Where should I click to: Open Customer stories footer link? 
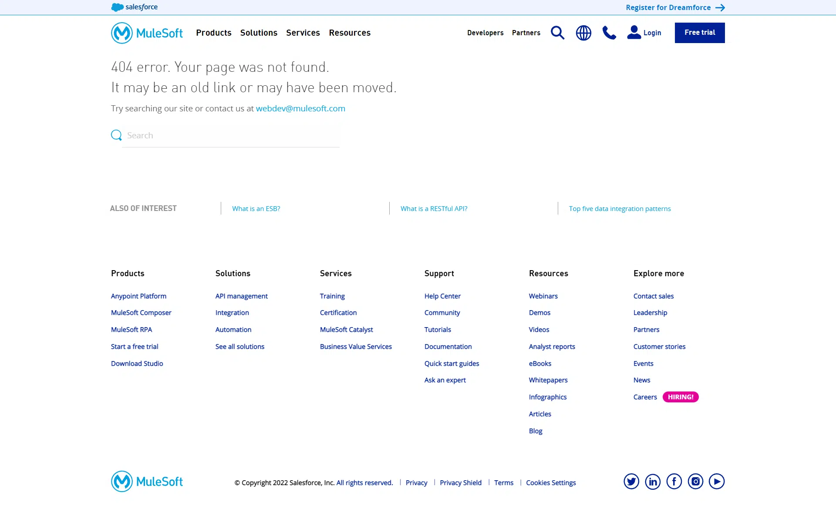click(x=659, y=346)
